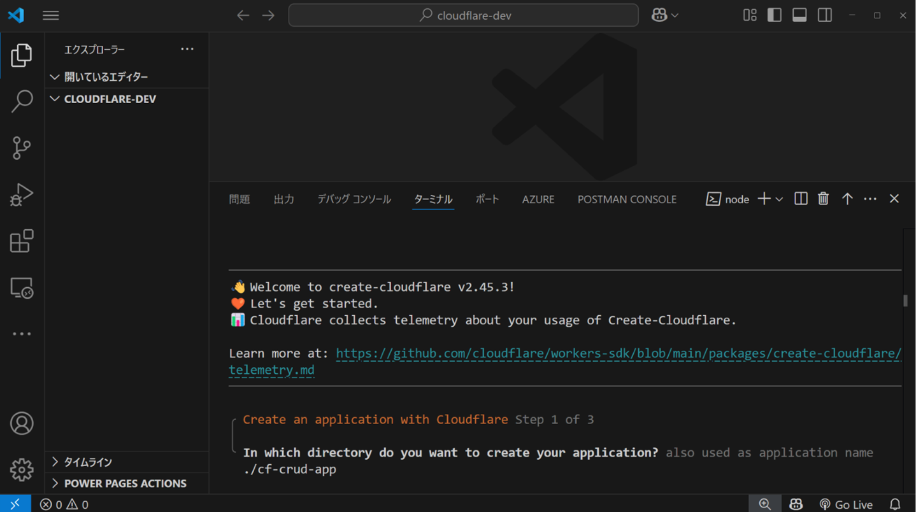Switch to the 問題 panel tab
Screen dimensions: 916x512
tap(240, 199)
